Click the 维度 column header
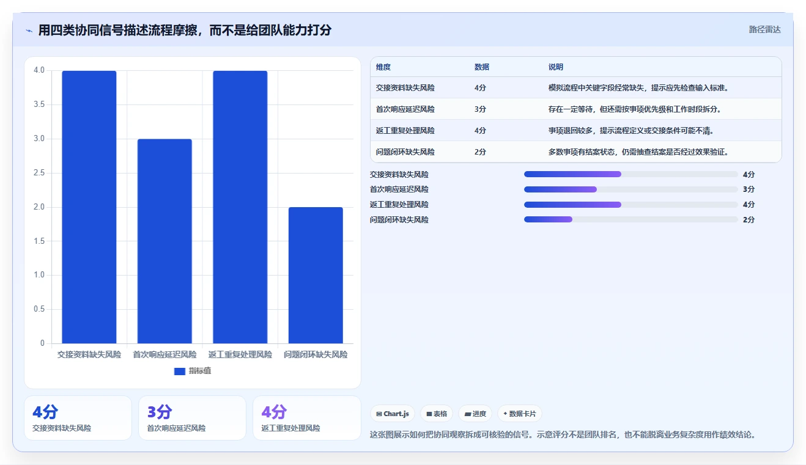 (383, 67)
